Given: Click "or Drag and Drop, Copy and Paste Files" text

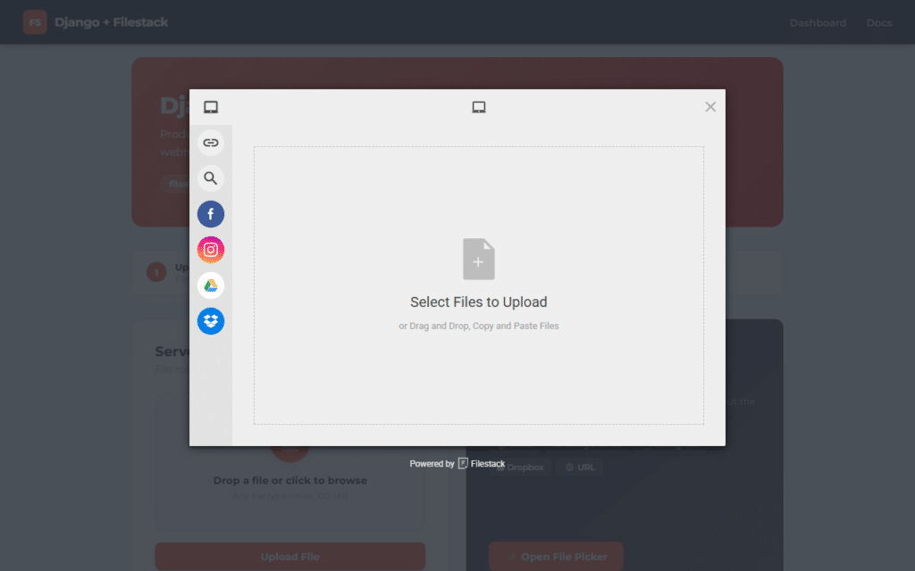Looking at the screenshot, I should tap(479, 326).
